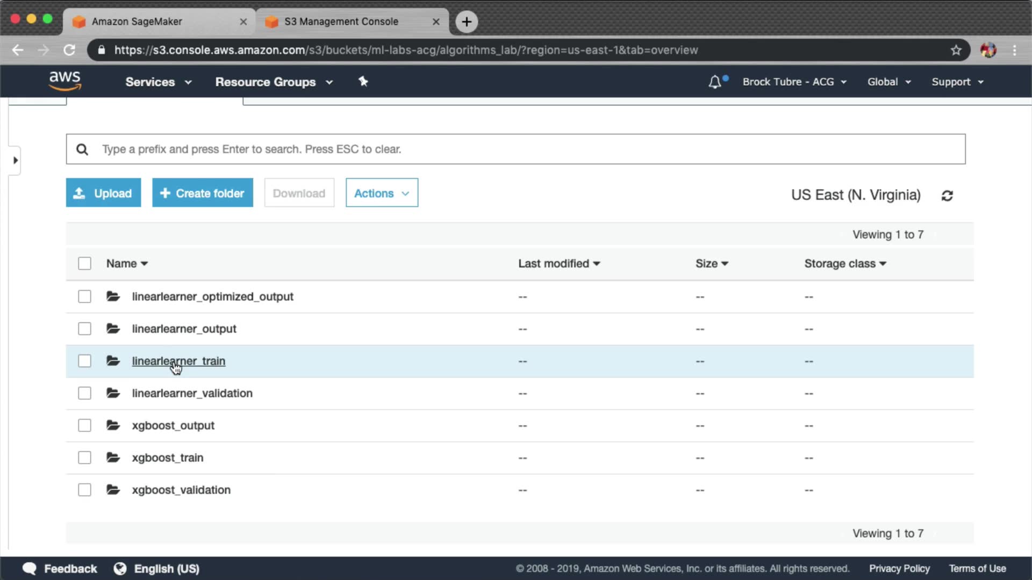The height and width of the screenshot is (580, 1032).
Task: Click the Upload button
Action: [x=103, y=193]
